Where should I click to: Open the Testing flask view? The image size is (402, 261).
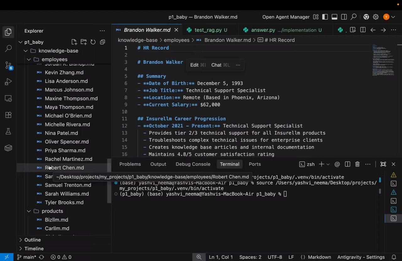tap(8, 132)
